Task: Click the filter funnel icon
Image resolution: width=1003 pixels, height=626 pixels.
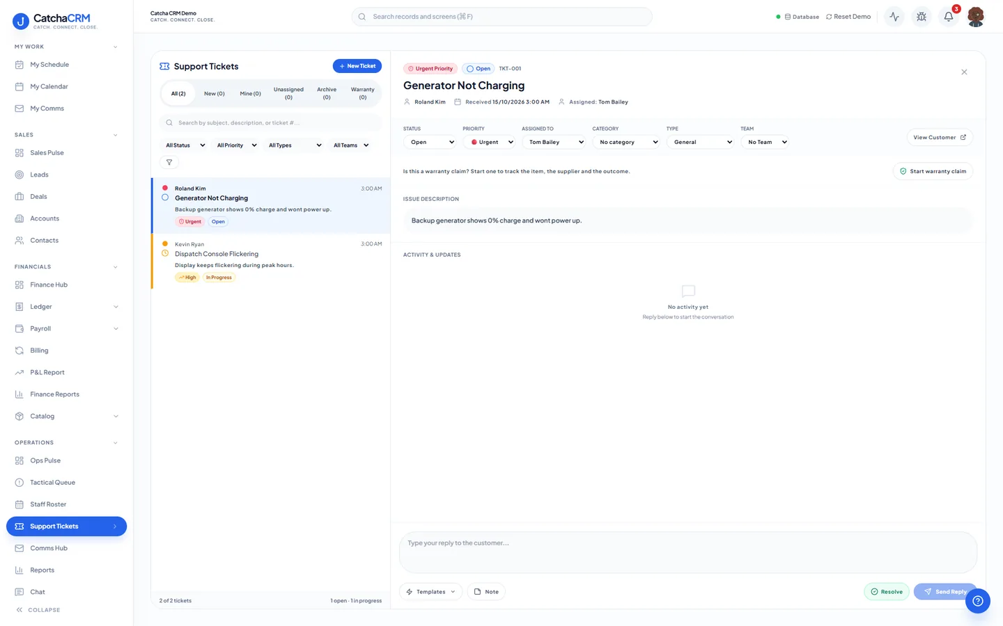Action: pyautogui.click(x=169, y=162)
